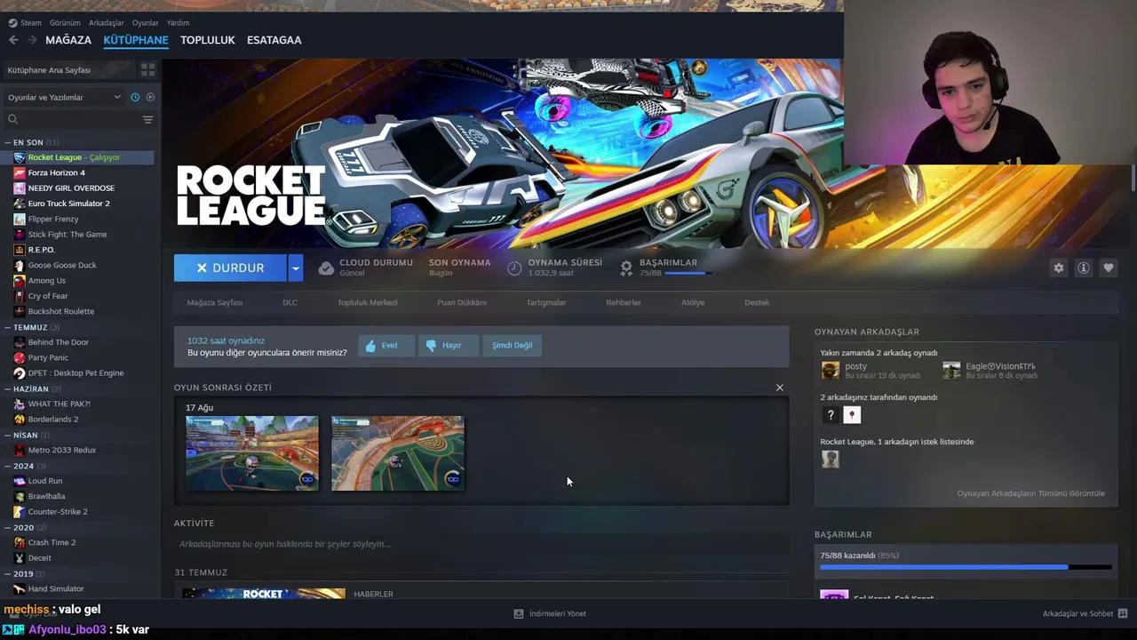Select Euro Truck Simulator 2 icon
The height and width of the screenshot is (640, 1137).
tap(20, 204)
